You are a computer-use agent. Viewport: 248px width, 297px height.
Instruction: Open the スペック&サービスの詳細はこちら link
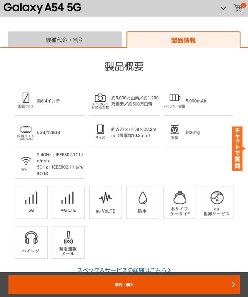pos(124,270)
